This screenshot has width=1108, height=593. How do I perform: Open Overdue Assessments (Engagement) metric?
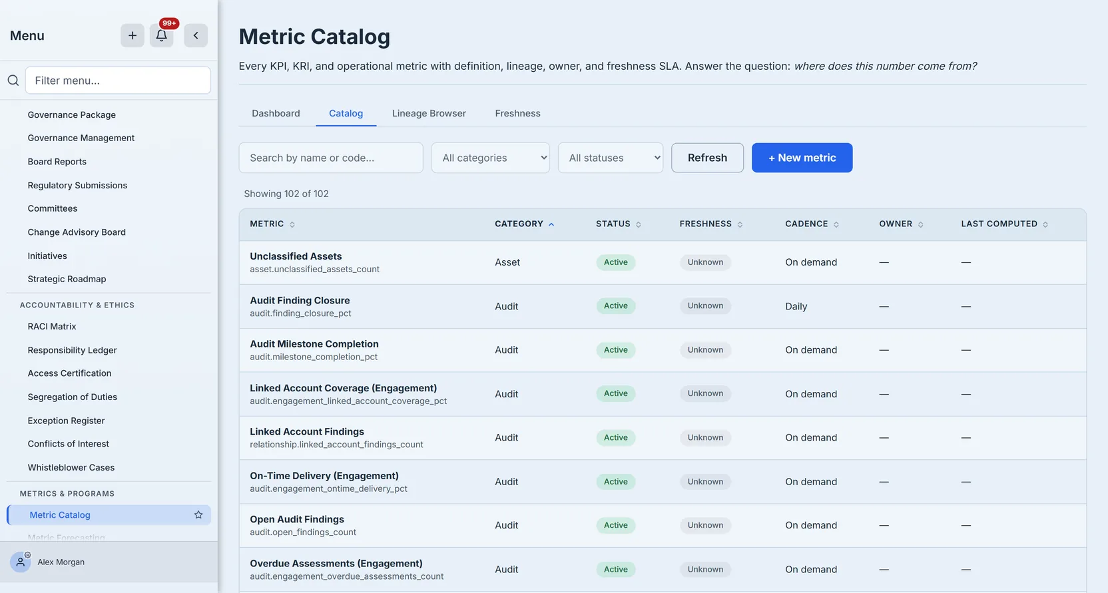coord(336,564)
